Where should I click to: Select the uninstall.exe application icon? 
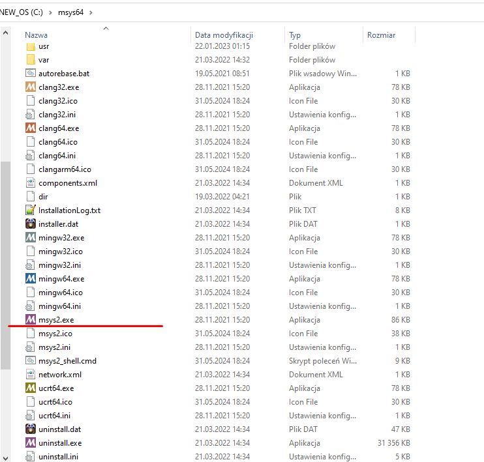(31, 443)
